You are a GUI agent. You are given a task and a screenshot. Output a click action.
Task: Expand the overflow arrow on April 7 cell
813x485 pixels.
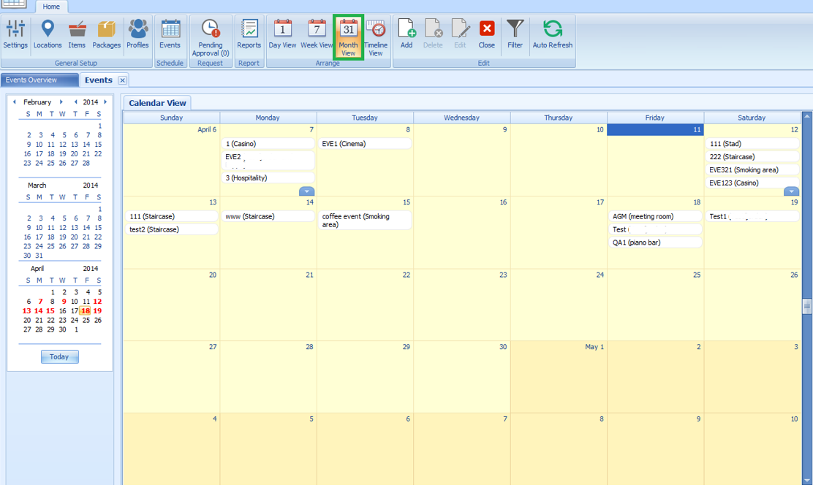coord(307,191)
